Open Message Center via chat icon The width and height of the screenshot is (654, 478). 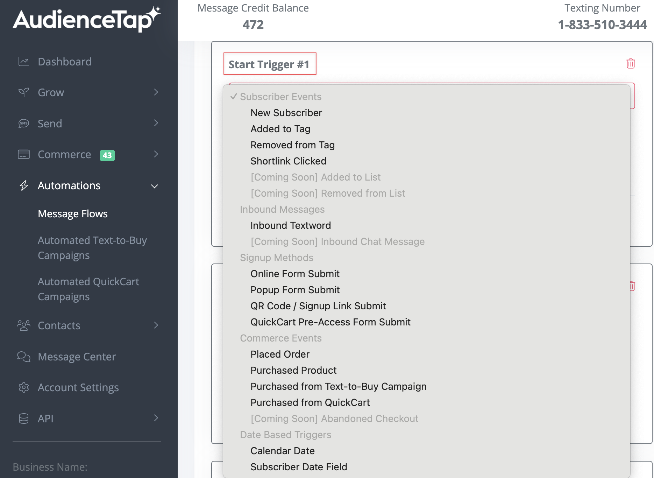pos(23,357)
